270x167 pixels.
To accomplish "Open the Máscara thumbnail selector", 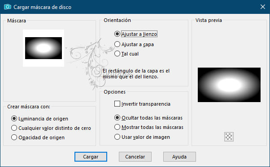I will pos(44,48).
